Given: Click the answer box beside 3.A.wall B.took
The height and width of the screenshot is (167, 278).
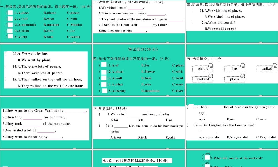Looking at the screenshot, I should tap(104, 78).
